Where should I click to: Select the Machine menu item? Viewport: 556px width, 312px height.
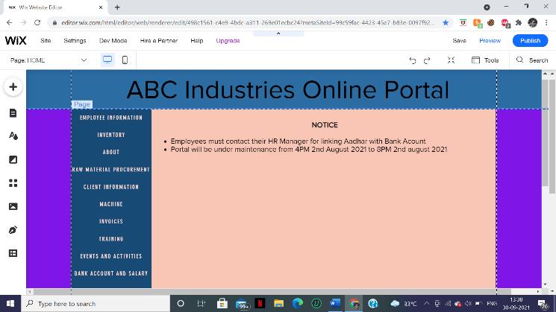(111, 204)
